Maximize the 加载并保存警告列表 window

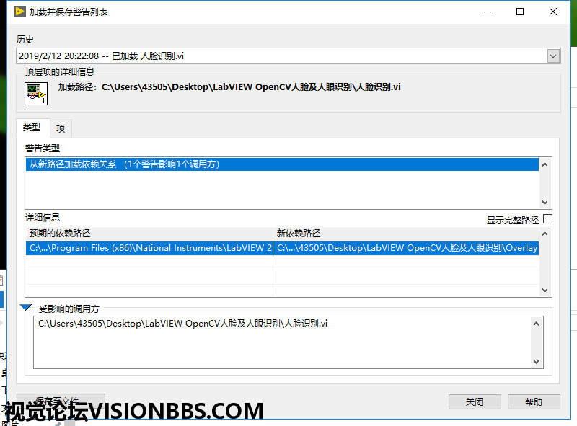520,12
